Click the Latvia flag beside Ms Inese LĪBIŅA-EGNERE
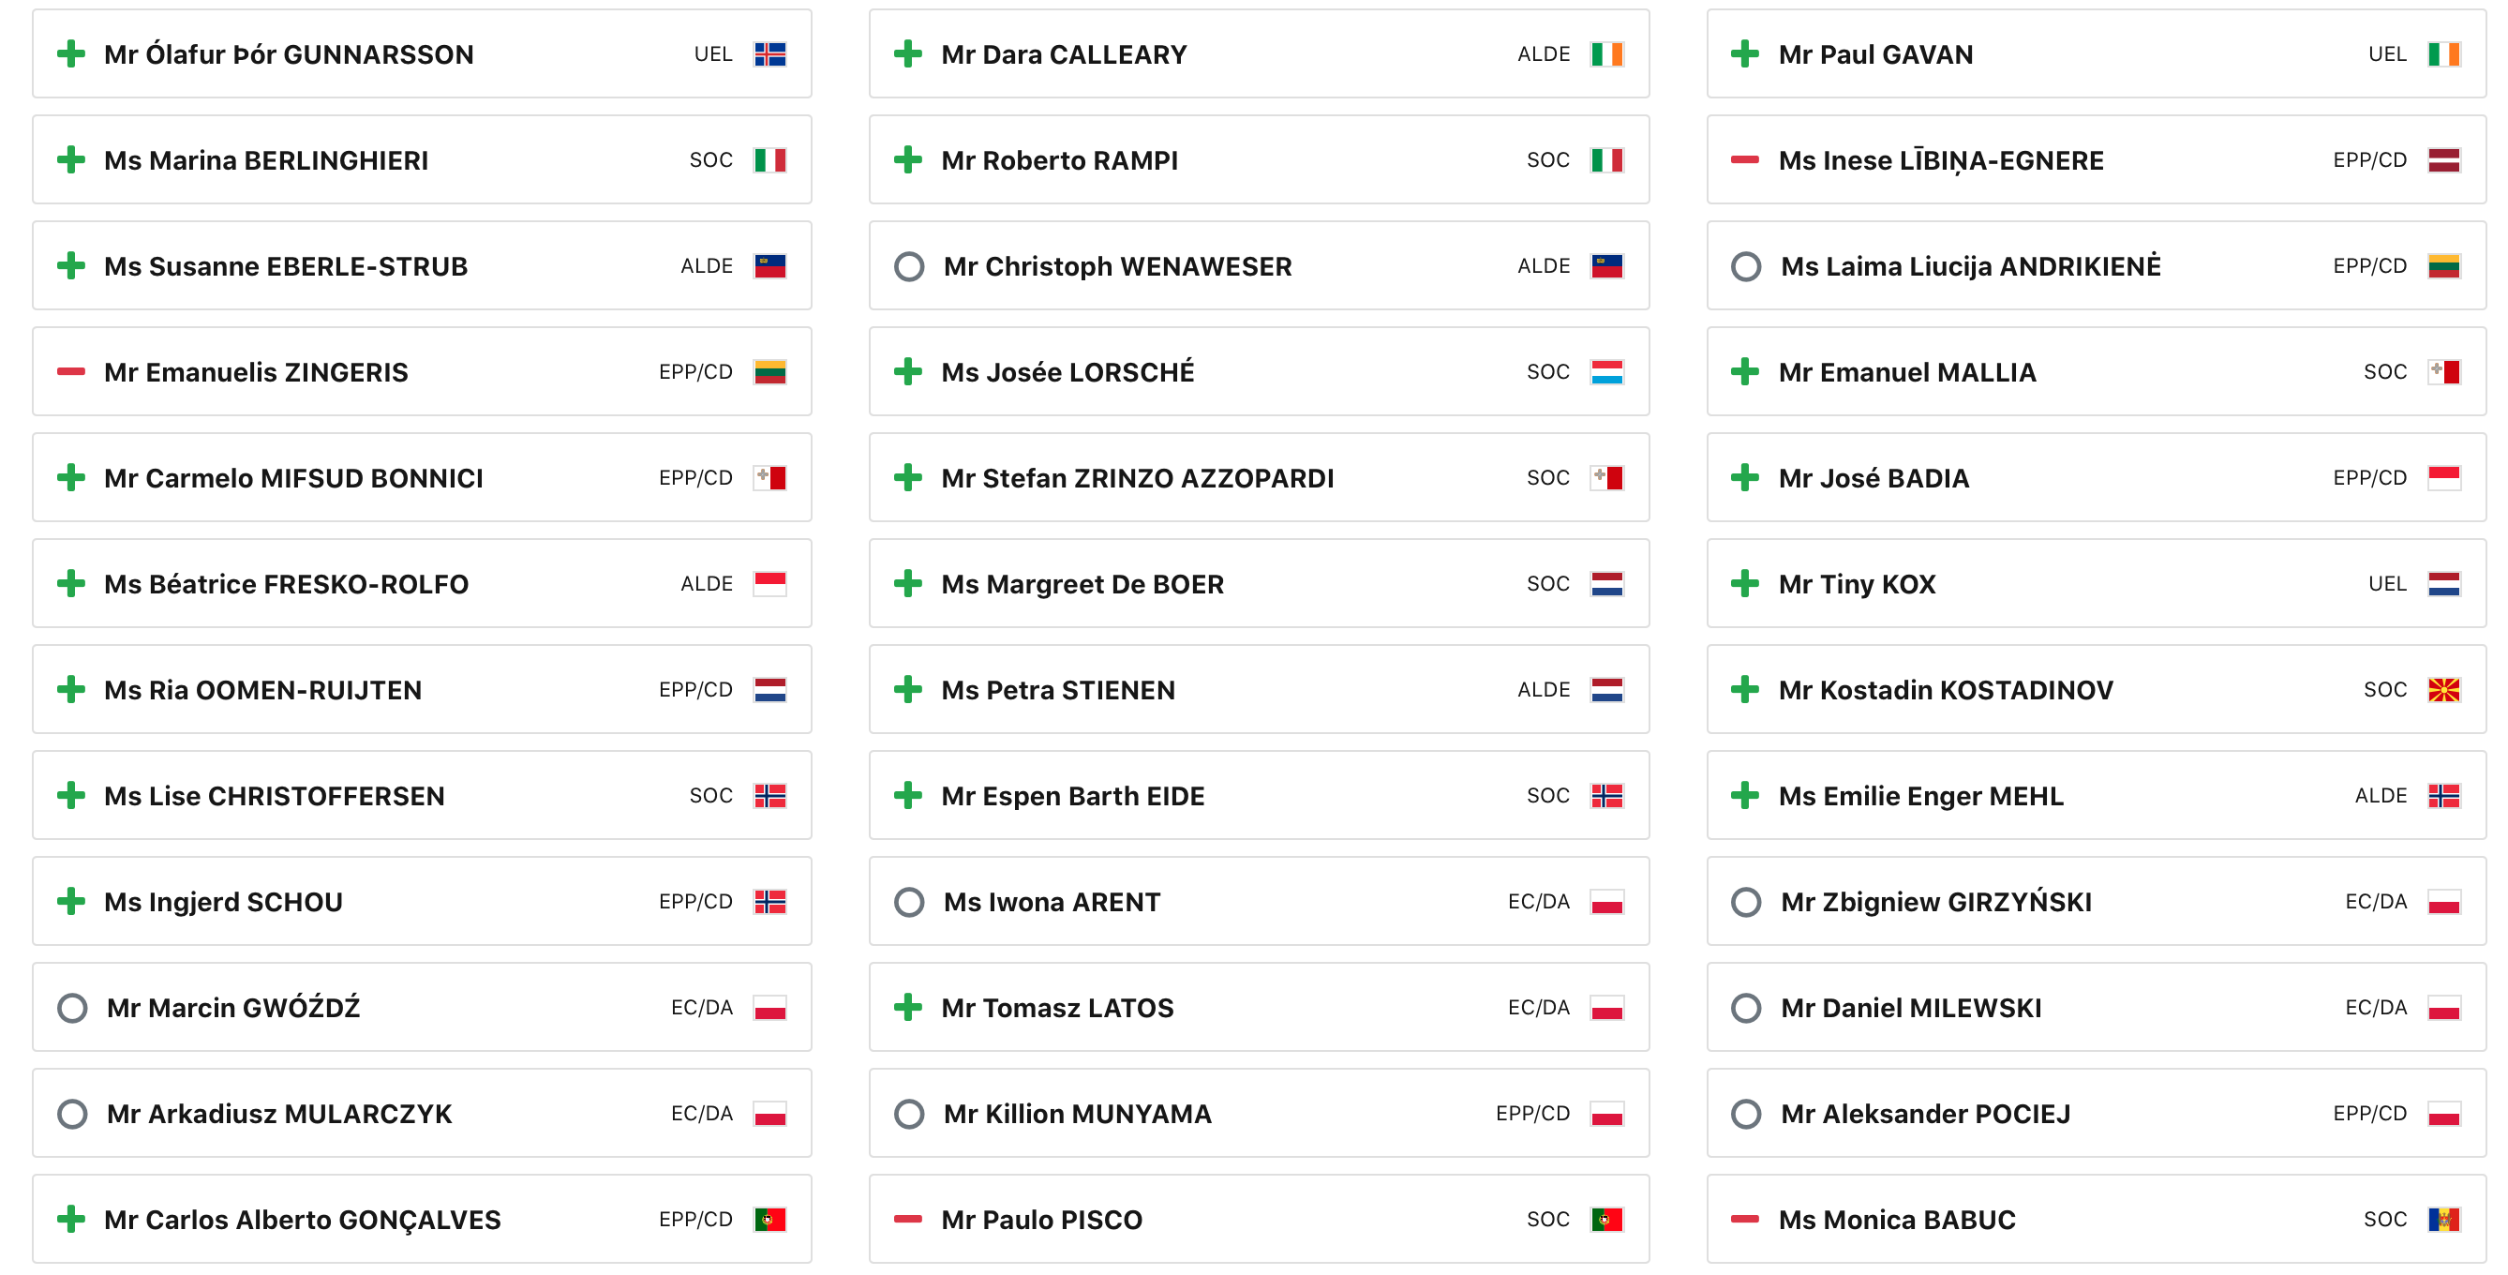 (2443, 159)
